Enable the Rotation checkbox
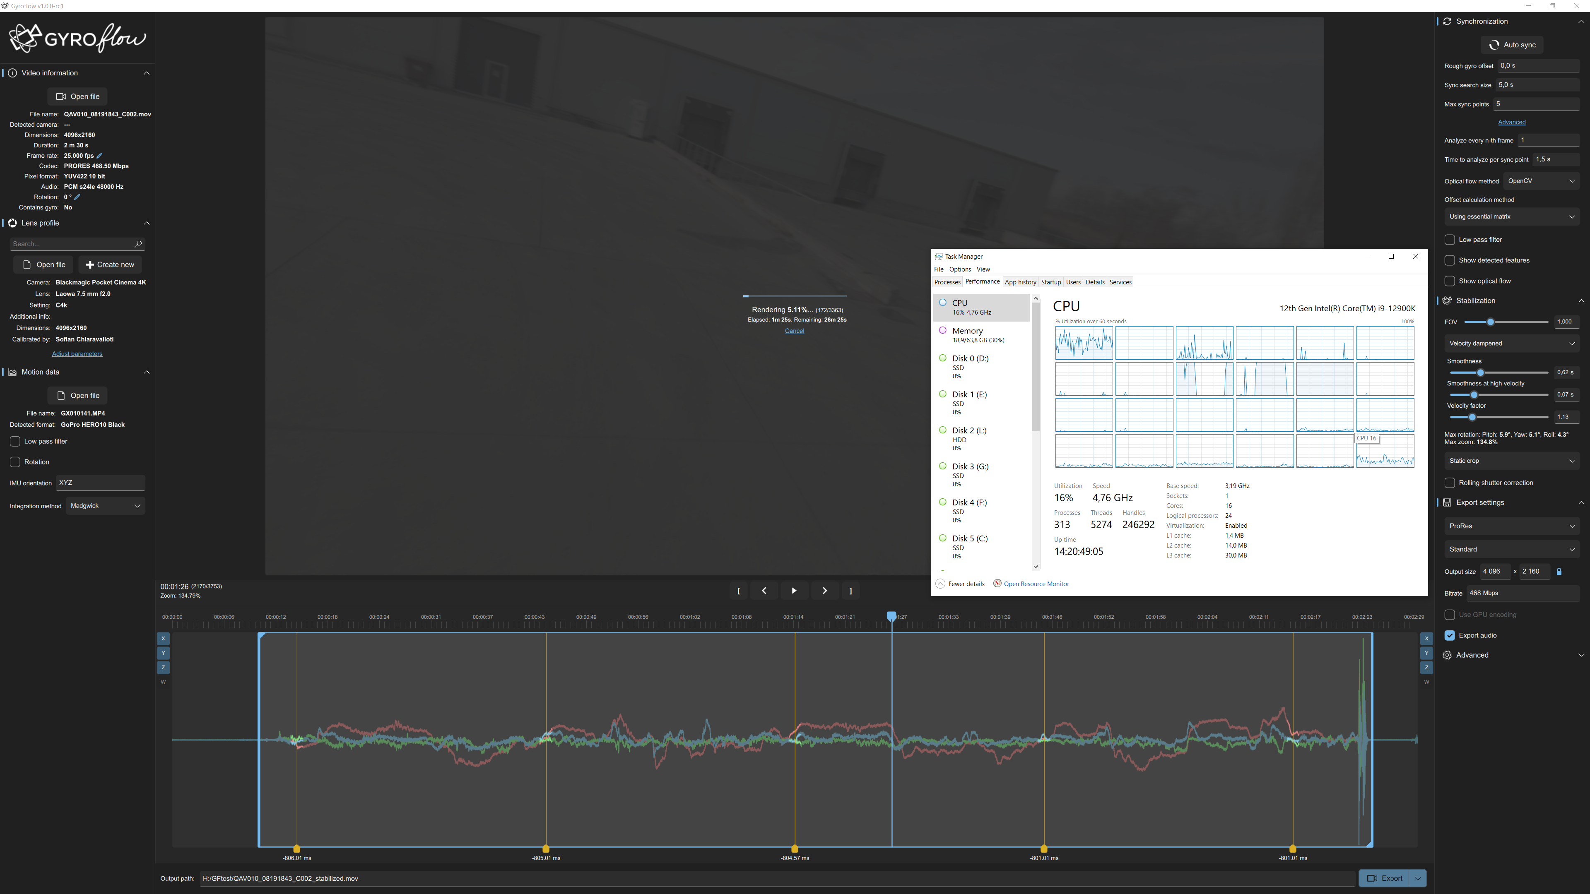The height and width of the screenshot is (894, 1590). 15,462
